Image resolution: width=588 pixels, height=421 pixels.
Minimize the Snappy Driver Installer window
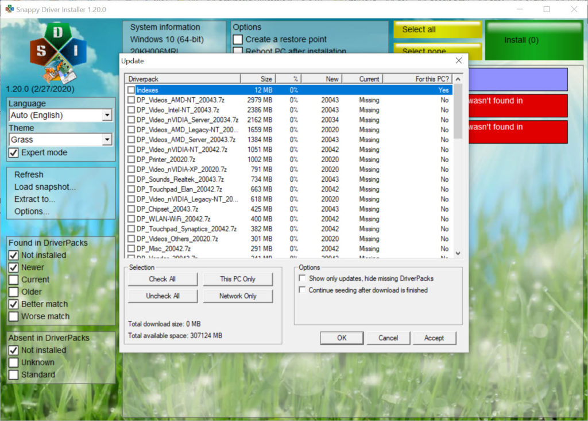[x=519, y=9]
